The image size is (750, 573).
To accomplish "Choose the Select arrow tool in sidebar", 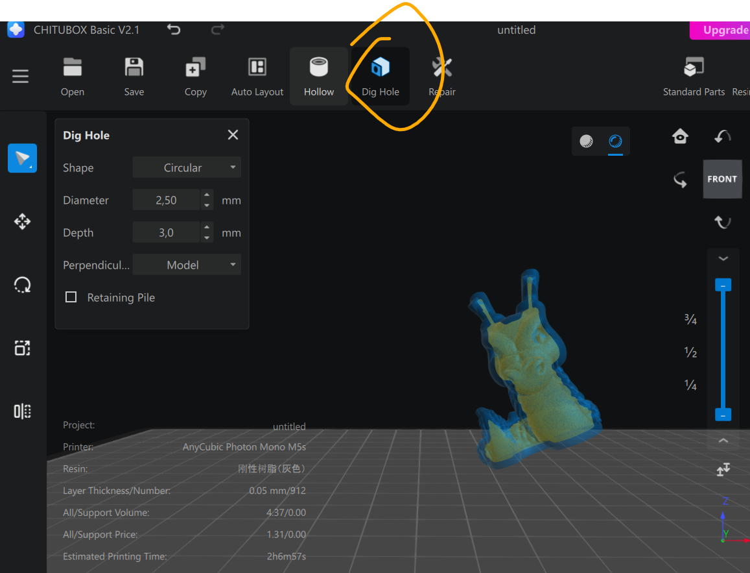I will 22,158.
